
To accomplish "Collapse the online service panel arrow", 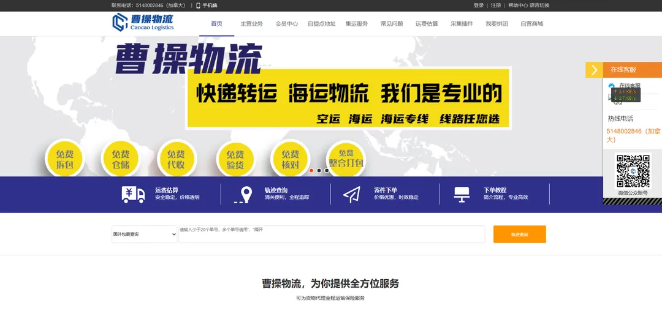I will pos(594,70).
